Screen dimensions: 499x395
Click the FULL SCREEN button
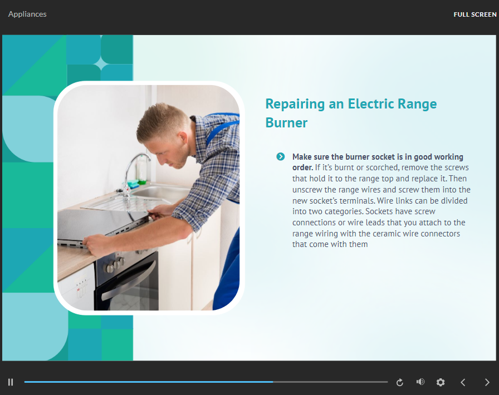point(475,14)
